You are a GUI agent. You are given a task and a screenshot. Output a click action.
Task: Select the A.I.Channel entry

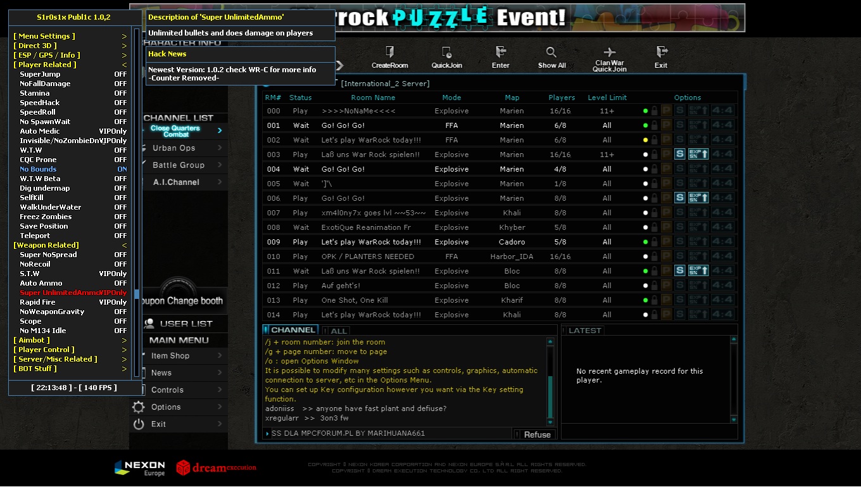coord(184,182)
